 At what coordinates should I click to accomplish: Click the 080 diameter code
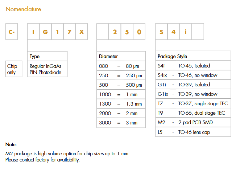[x=103, y=66]
